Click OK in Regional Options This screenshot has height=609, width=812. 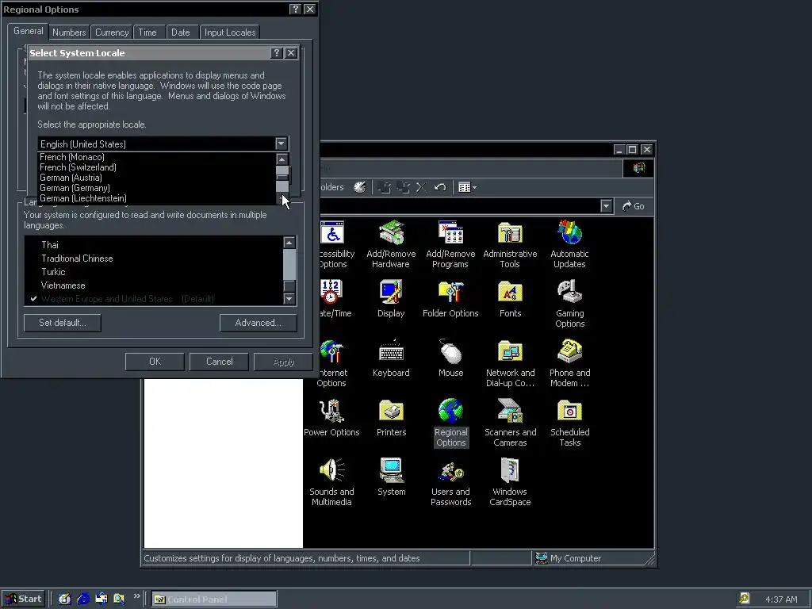(155, 362)
